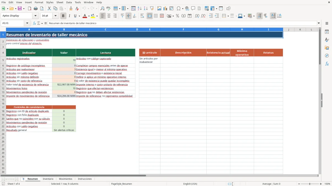
Task: Increase the indent
Action: point(211,16)
